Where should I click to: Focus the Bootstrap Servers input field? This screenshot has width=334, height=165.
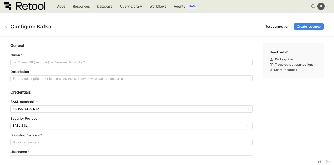(x=132, y=142)
